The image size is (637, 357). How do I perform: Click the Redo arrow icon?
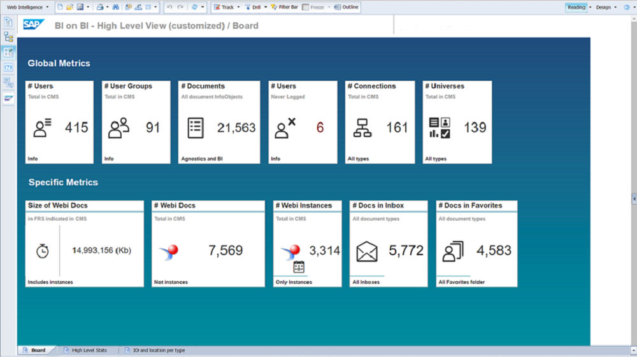coord(180,7)
